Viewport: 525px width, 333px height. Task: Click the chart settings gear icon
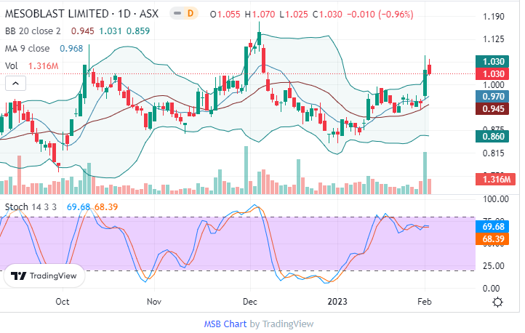[x=498, y=302]
